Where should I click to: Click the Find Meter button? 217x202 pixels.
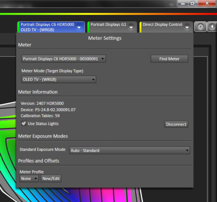[x=169, y=59]
